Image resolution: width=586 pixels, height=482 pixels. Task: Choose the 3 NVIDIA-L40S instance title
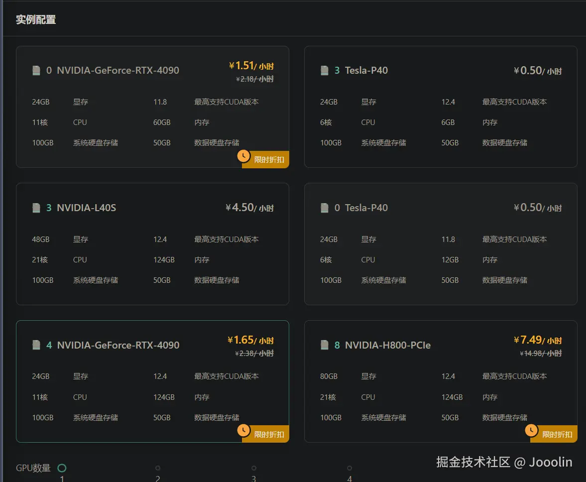(81, 208)
